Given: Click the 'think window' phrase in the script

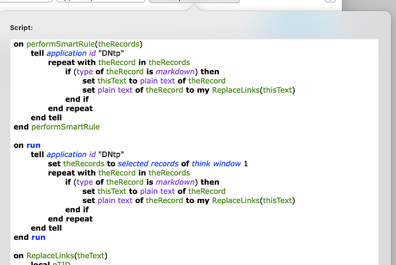Looking at the screenshot, I should (216, 163).
